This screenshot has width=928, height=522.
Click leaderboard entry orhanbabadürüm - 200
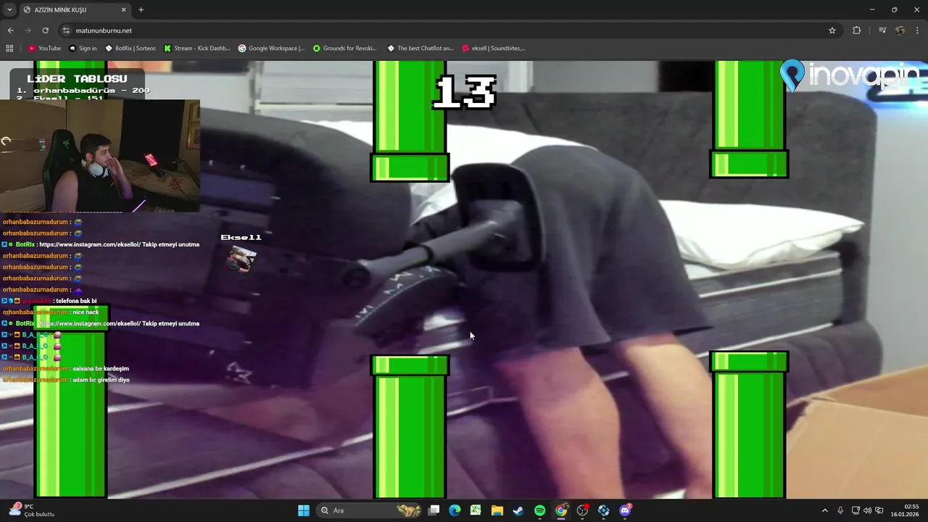tap(83, 91)
